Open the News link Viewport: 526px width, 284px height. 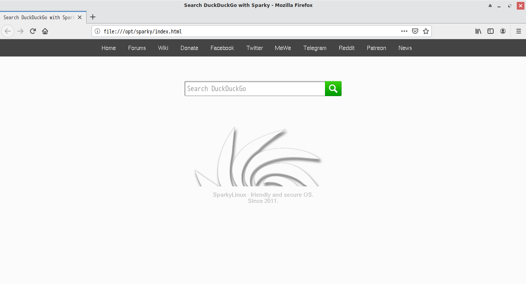coord(405,48)
